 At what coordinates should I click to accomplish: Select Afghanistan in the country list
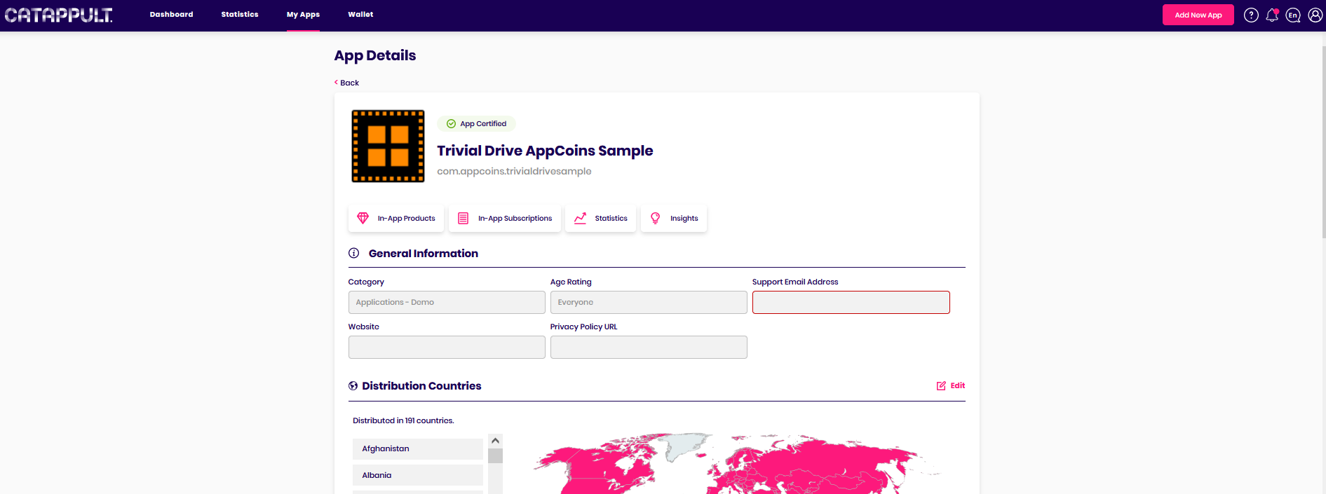coord(418,448)
